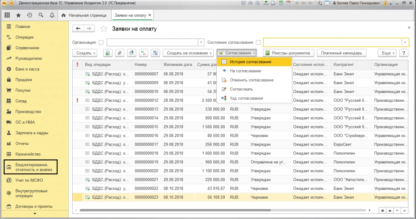Click the search magnifier in top panel
This screenshot has height=219, width=416.
pos(41,15)
